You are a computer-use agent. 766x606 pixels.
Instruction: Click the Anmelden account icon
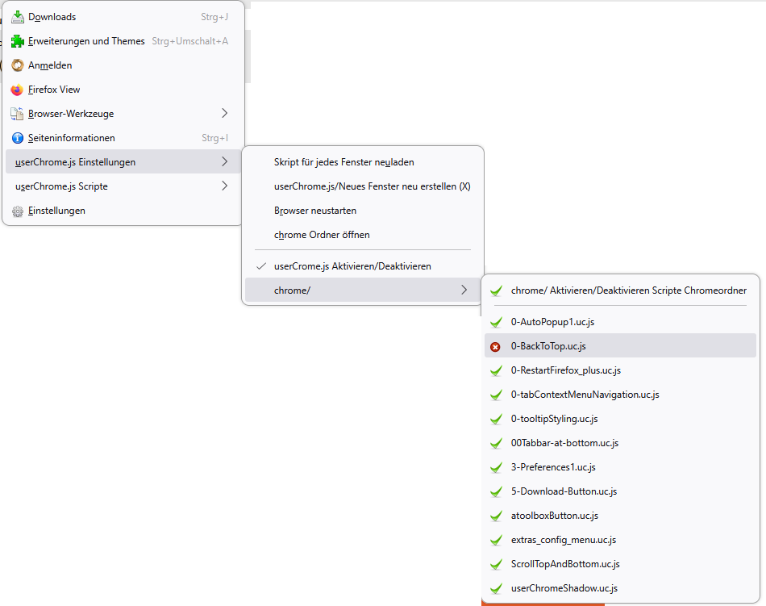click(18, 65)
